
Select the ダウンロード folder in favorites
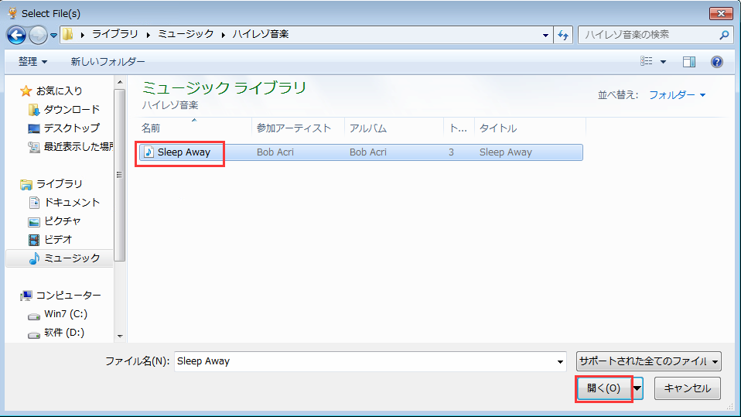pos(71,109)
